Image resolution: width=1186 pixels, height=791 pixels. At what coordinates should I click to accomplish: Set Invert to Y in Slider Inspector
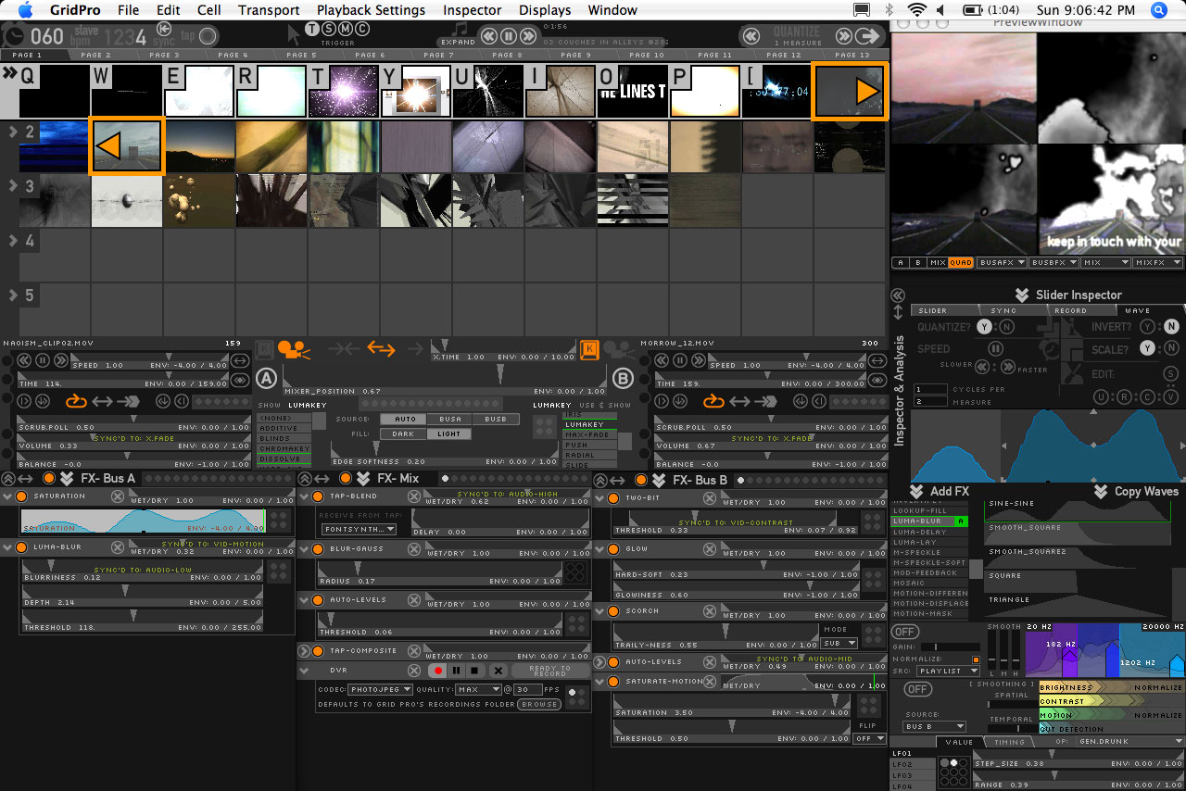pyautogui.click(x=1147, y=326)
